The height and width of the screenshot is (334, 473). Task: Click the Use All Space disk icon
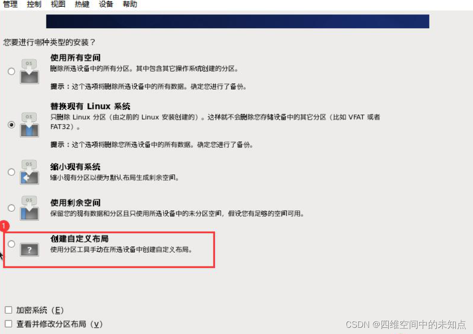29,71
